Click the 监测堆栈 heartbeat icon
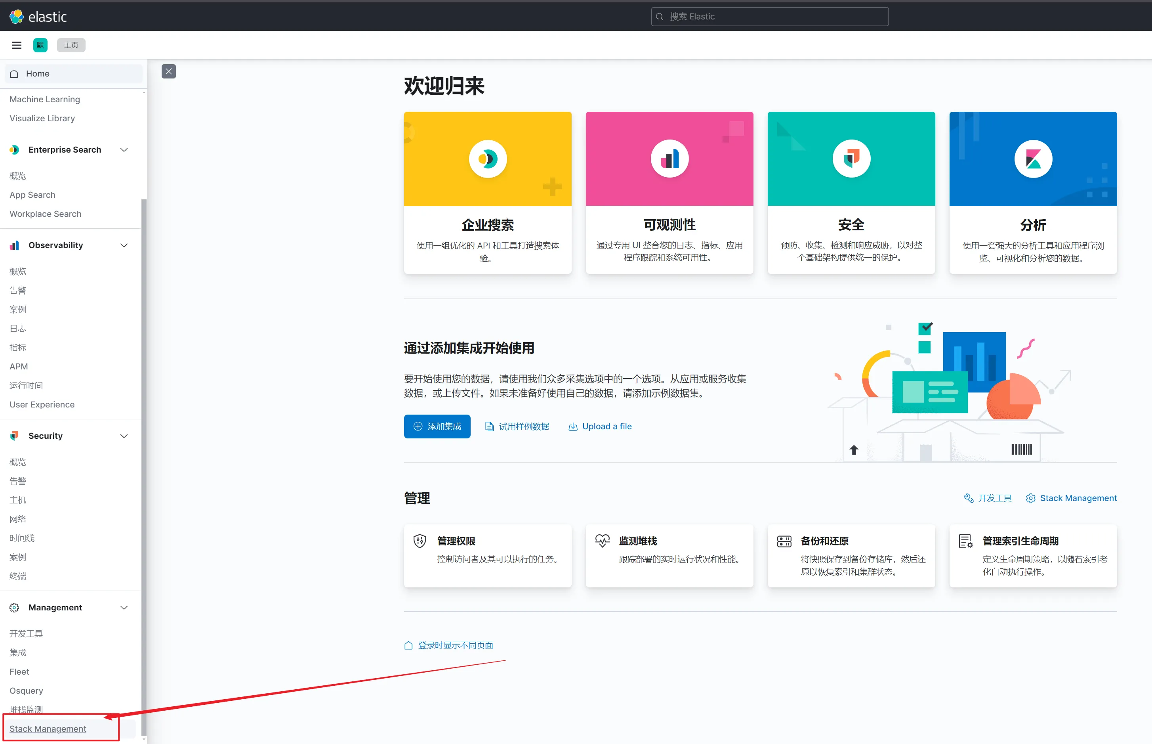This screenshot has height=744, width=1152. click(602, 541)
